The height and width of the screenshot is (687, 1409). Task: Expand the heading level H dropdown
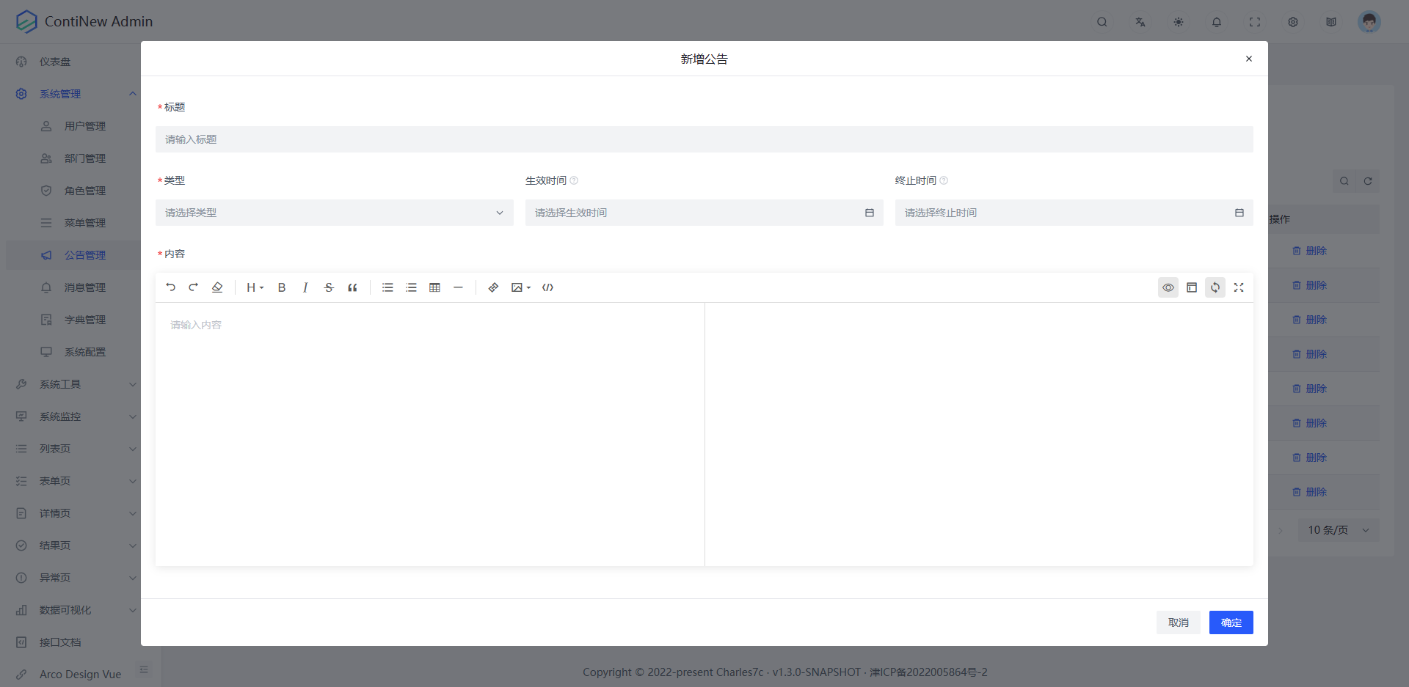255,287
